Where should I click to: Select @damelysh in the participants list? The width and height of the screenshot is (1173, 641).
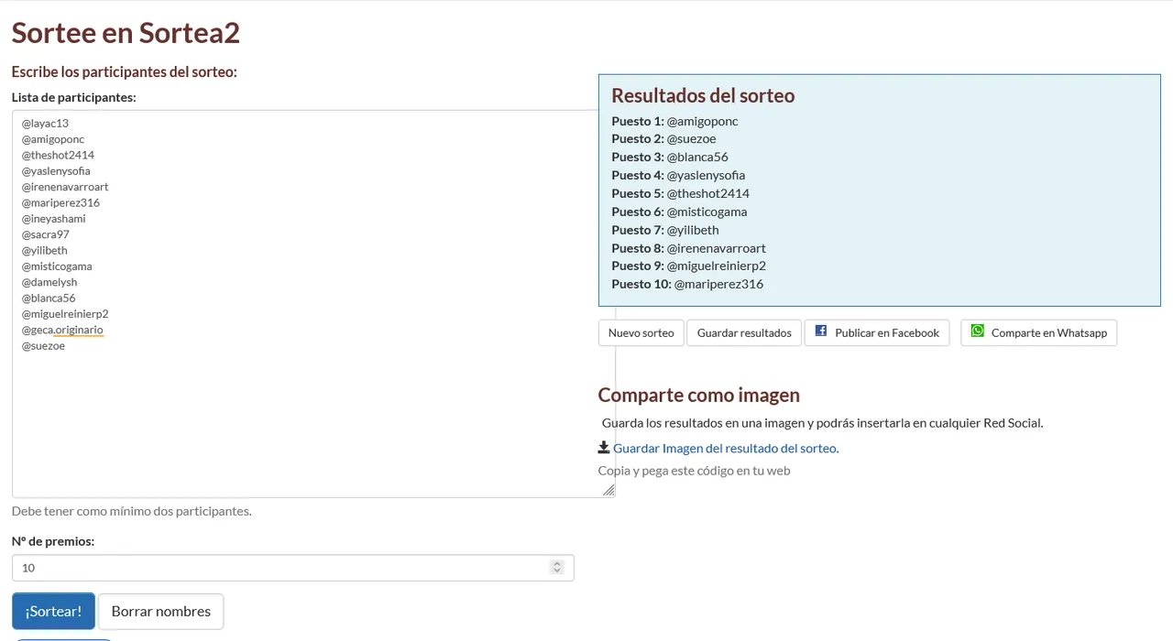49,282
